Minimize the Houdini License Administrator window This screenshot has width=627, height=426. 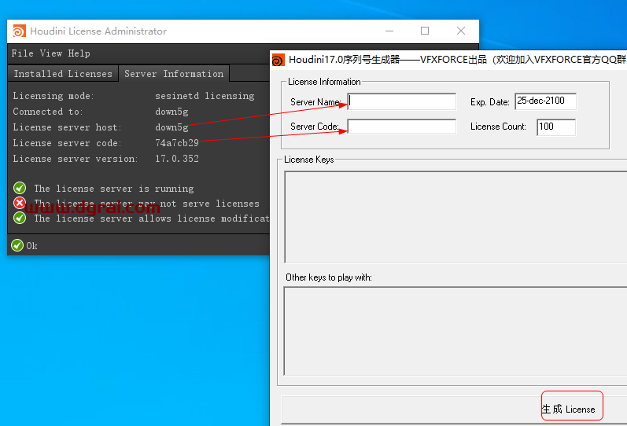click(x=389, y=31)
